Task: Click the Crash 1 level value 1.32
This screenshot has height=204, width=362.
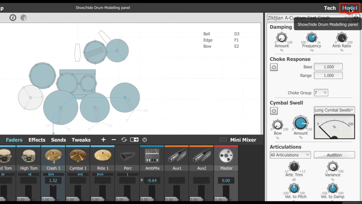Action: point(53,181)
